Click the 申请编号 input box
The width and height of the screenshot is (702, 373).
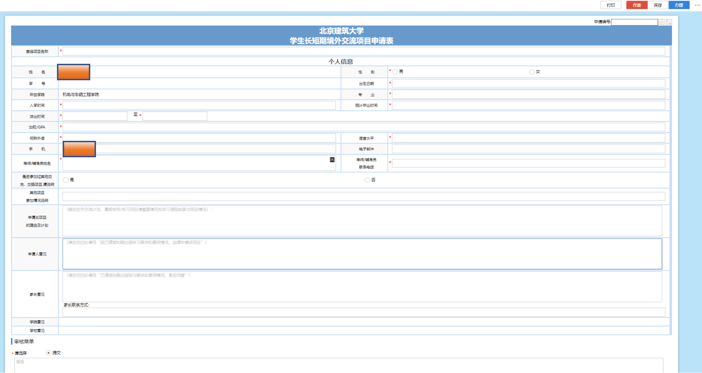click(634, 22)
